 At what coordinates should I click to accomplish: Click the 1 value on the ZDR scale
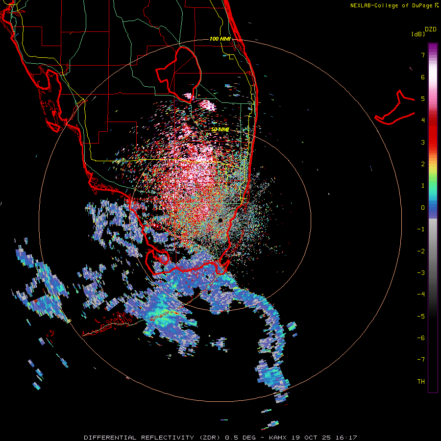click(x=423, y=186)
